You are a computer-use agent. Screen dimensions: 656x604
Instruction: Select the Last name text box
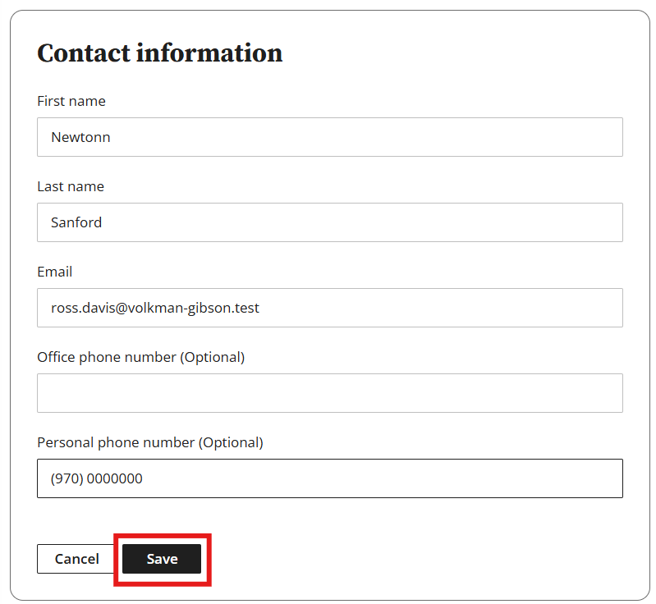point(329,222)
